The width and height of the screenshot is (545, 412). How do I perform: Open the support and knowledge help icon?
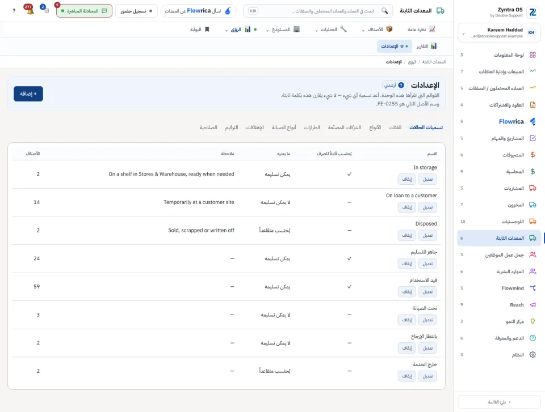click(533, 338)
